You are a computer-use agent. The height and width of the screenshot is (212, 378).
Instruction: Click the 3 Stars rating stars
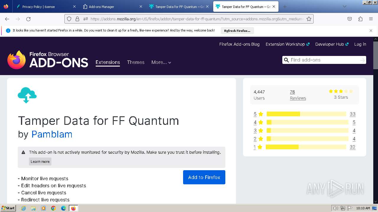tap(341, 91)
